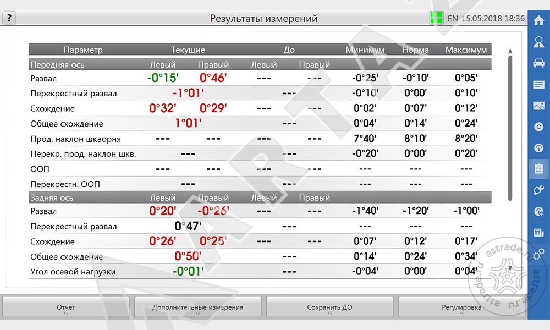Click the Сохранить ДО button
Image resolution: width=550 pixels, height=330 pixels.
[x=329, y=307]
